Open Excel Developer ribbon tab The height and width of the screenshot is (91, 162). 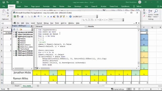(78, 6)
